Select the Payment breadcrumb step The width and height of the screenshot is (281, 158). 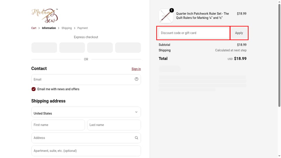pos(83,28)
